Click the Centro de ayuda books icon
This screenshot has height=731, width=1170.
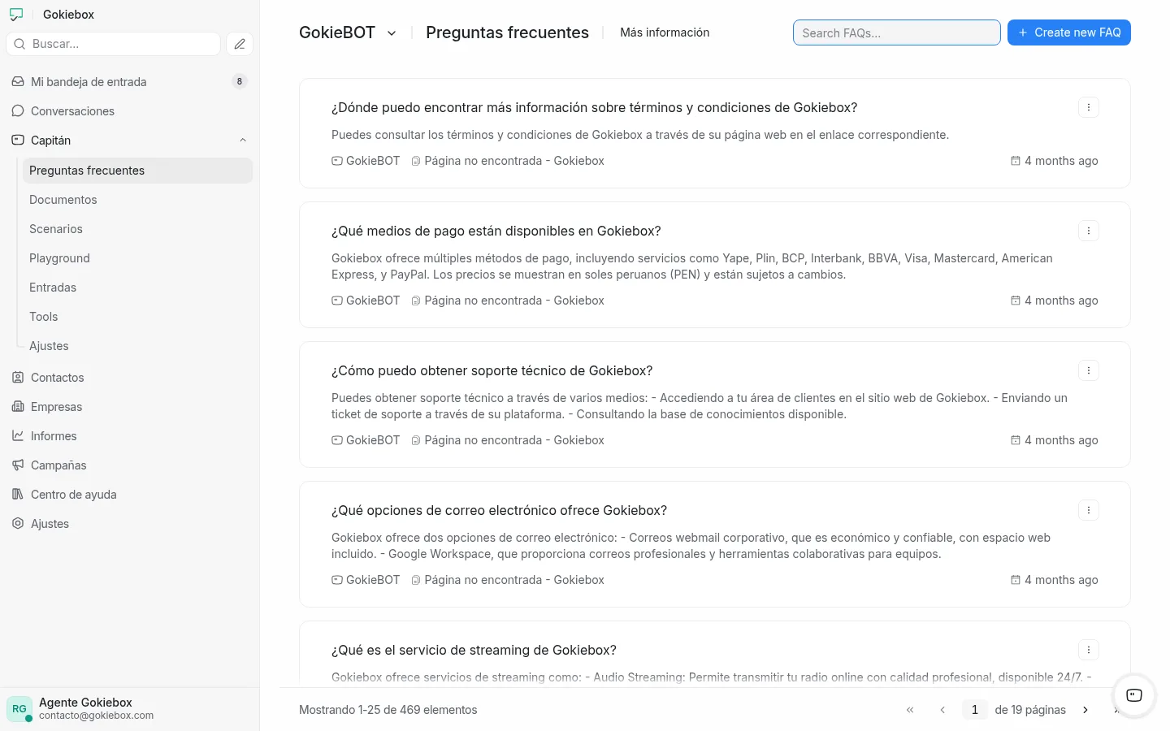[x=18, y=495]
